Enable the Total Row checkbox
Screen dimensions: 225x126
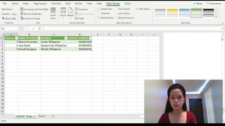99,13
